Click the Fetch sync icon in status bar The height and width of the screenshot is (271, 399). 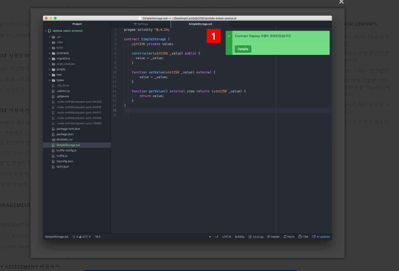coord(285,237)
